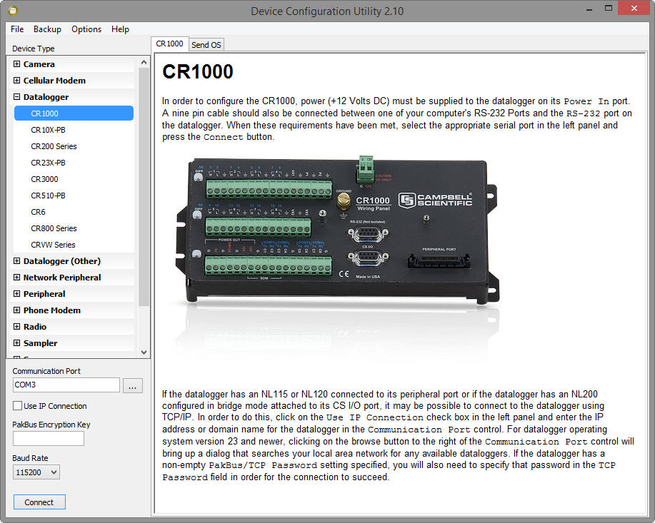Image resolution: width=655 pixels, height=523 pixels.
Task: Open the File menu
Action: (x=17, y=29)
